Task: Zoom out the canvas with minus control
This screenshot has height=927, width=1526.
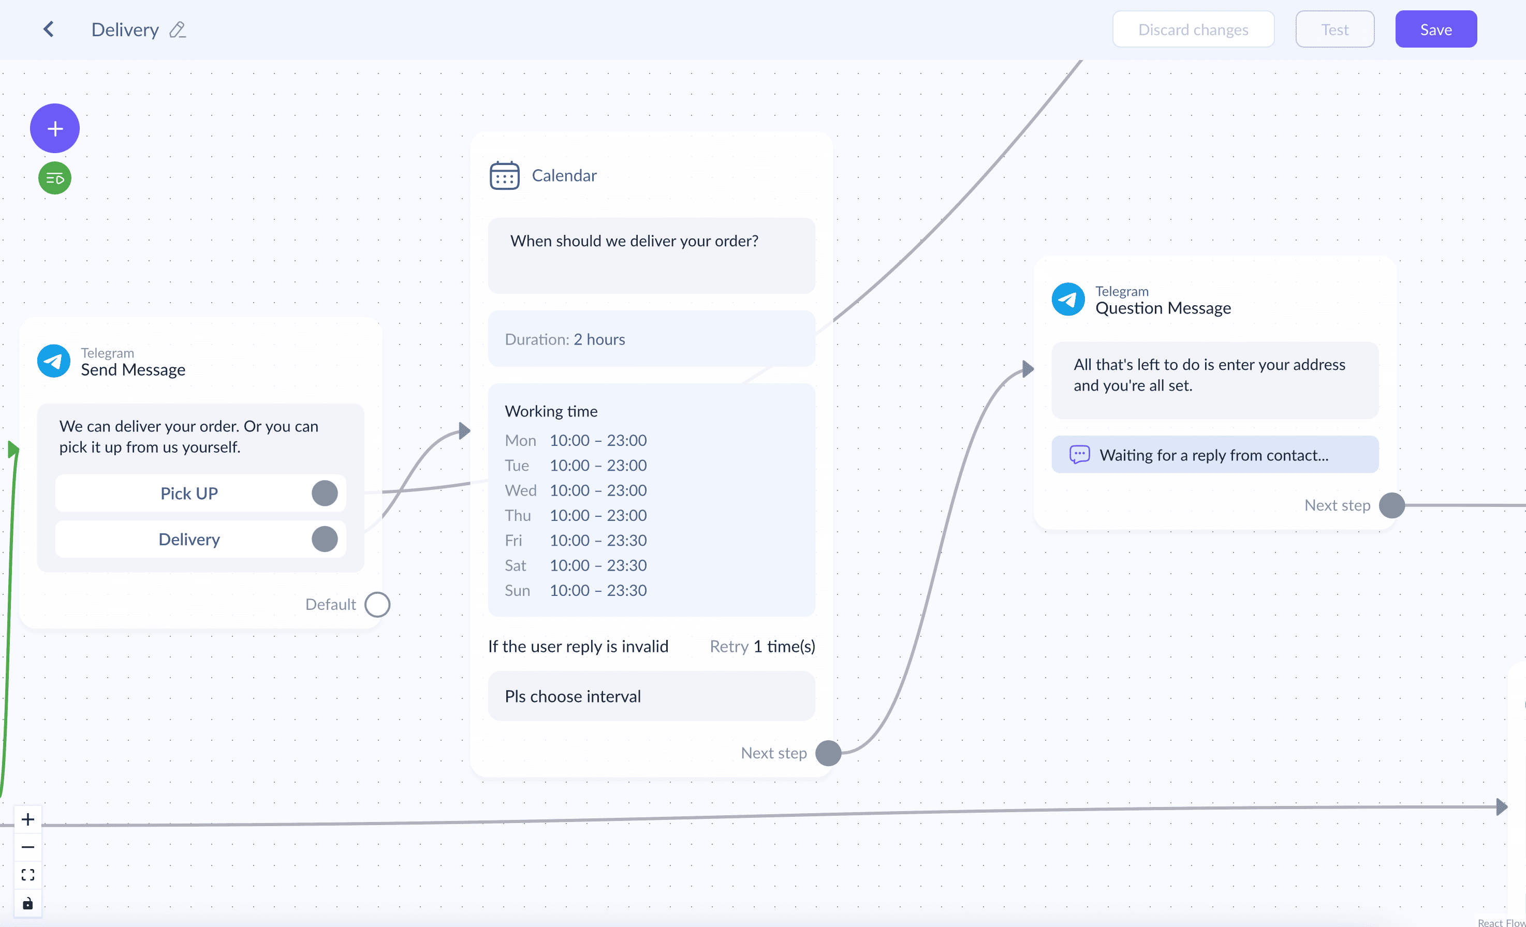Action: [28, 846]
